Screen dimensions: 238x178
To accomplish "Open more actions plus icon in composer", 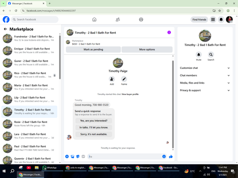I will pyautogui.click(x=67, y=157).
